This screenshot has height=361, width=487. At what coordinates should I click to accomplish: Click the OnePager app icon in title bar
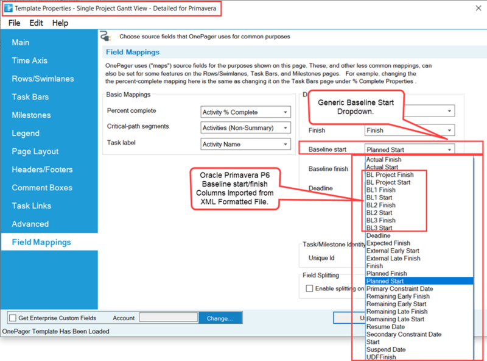9,9
